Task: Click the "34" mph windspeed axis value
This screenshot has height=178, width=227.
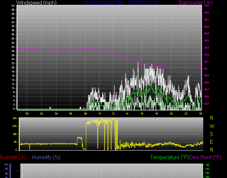Action: (x=13, y=38)
